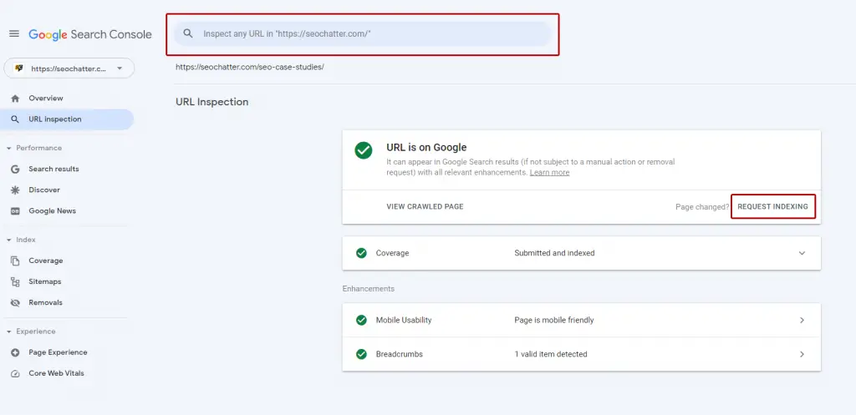Viewport: 856px width, 415px height.
Task: Click the 'URL is on Google' heading
Action: [x=426, y=147]
